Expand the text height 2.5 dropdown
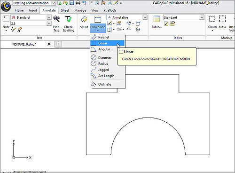This screenshot has height=173, width=235. [49, 24]
